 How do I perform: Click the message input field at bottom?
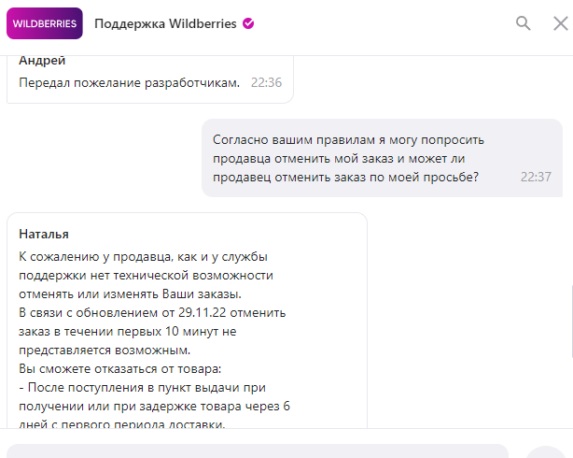(x=257, y=451)
